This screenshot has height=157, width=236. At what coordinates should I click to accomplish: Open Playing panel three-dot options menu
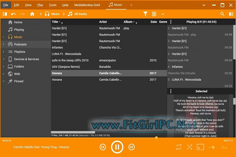click(x=170, y=22)
